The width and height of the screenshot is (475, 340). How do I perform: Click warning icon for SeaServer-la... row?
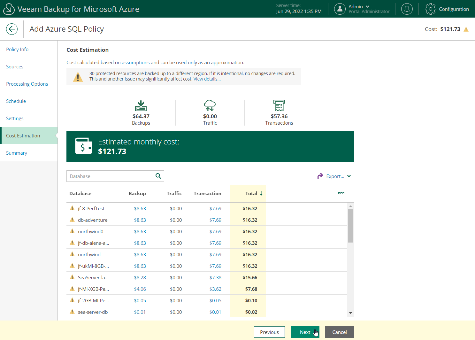(72, 277)
